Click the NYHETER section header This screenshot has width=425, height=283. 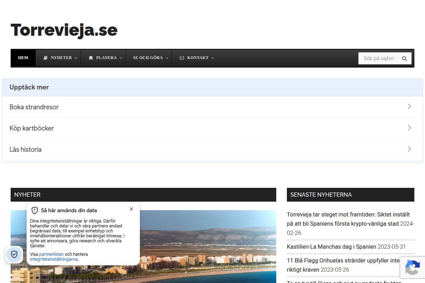(x=143, y=195)
